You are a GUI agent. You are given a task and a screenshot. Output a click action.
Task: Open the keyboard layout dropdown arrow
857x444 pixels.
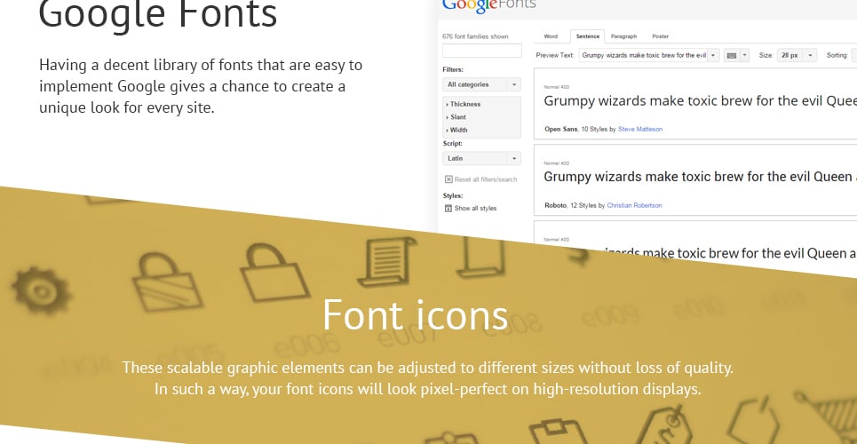click(744, 55)
